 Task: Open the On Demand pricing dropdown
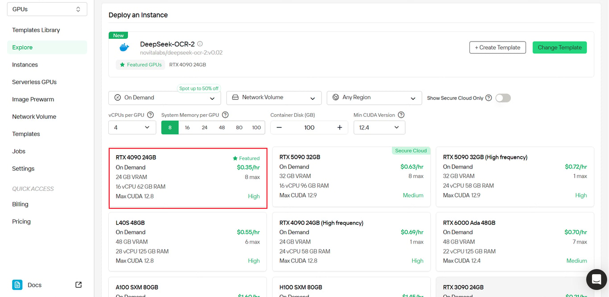(165, 98)
